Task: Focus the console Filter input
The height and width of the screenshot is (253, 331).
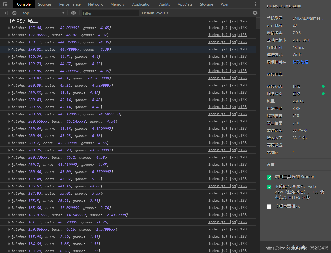Action: point(111,13)
